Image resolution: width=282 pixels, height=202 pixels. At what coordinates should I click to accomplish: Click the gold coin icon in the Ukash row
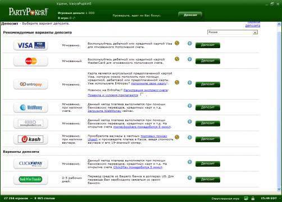click(177, 137)
